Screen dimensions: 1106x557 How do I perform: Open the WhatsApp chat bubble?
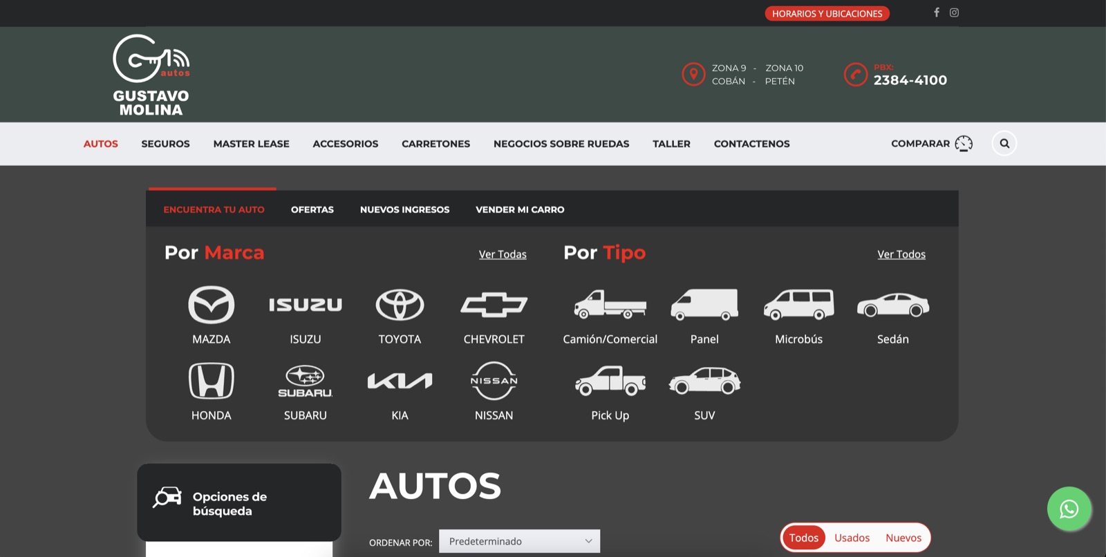1069,509
